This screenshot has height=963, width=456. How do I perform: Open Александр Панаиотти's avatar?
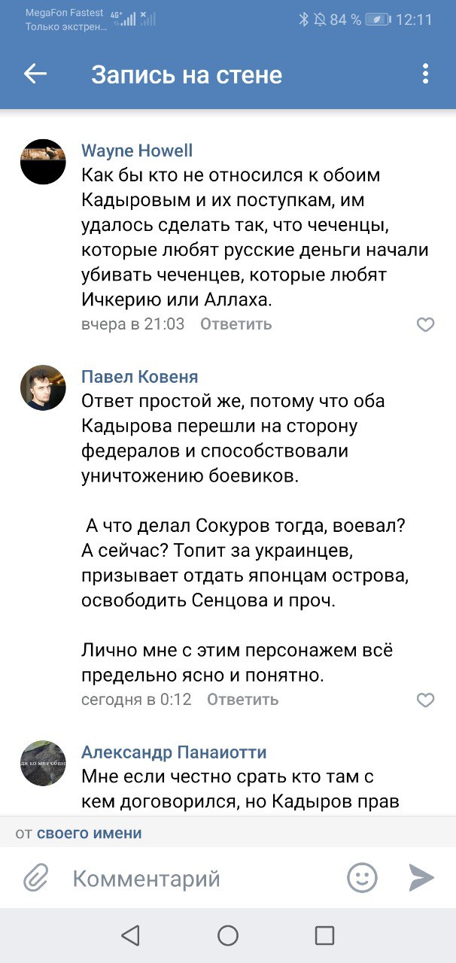[x=43, y=763]
